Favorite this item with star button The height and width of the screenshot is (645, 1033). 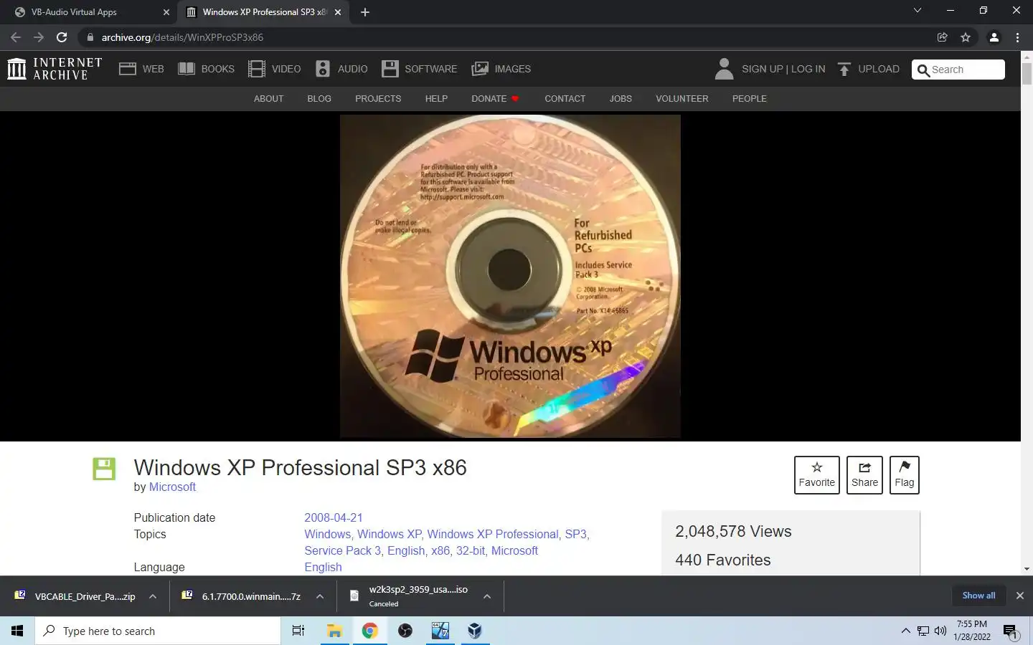(817, 474)
